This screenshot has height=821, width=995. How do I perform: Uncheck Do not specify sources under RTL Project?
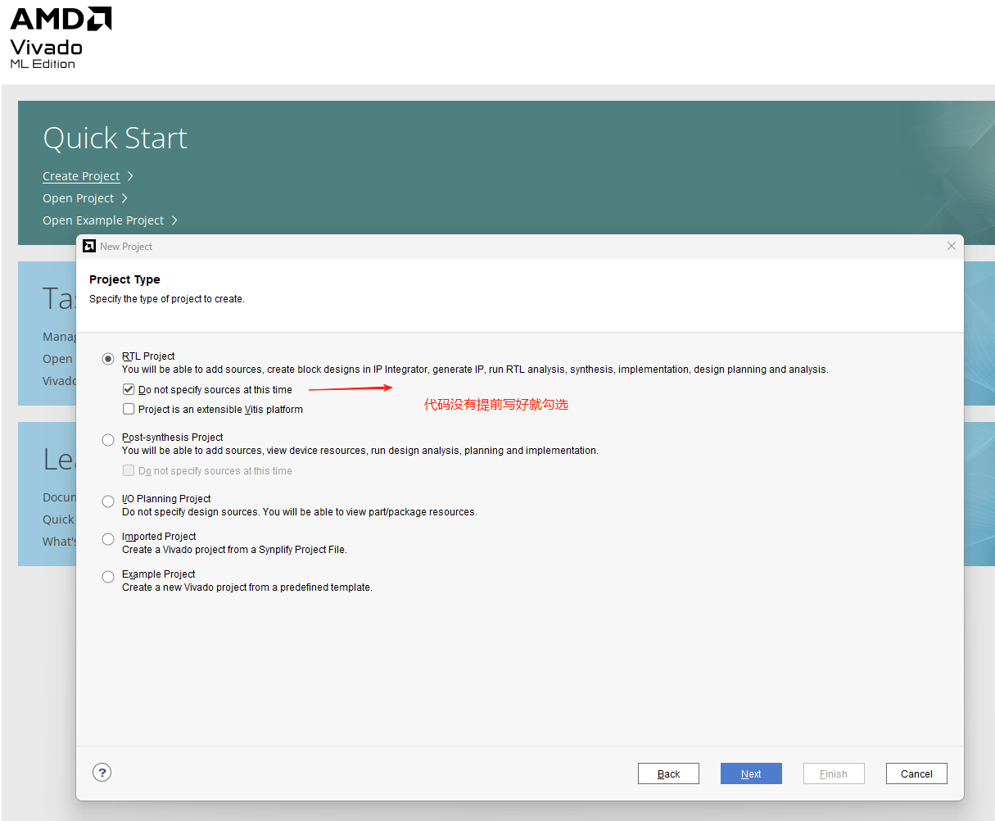(129, 390)
